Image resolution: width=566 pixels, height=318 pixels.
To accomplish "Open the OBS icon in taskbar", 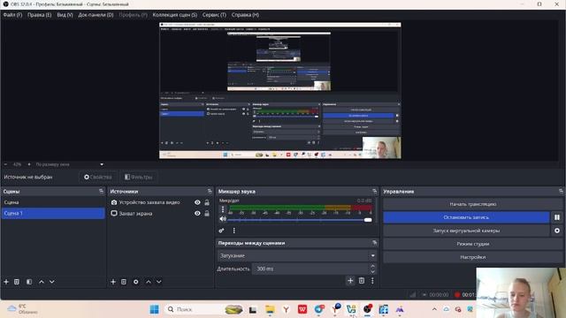I will 368,309.
